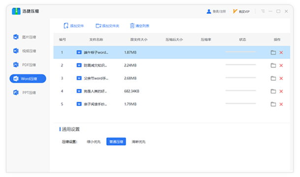
Task: Click the Word icon of the 1.87MB file
Action: click(79, 52)
